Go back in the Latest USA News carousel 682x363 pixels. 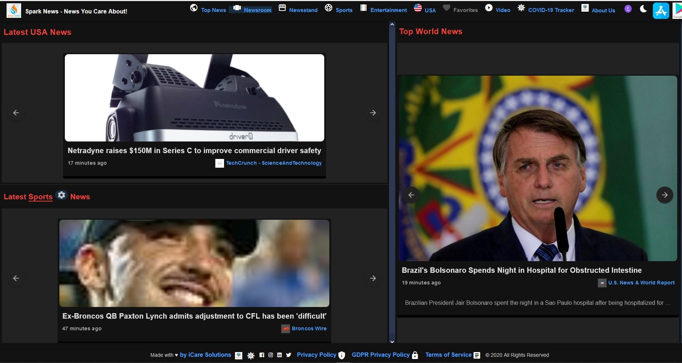pos(16,113)
